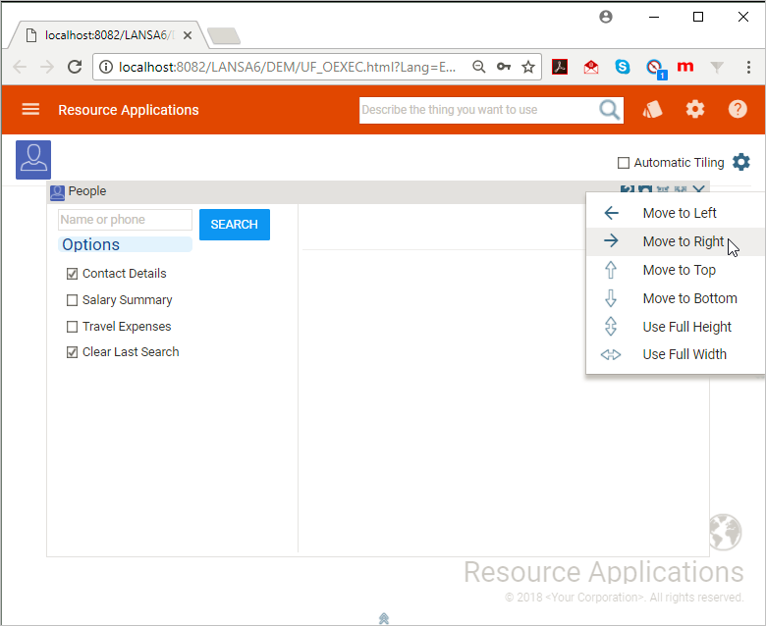
Task: Go forward in browser history
Action: click(47, 67)
